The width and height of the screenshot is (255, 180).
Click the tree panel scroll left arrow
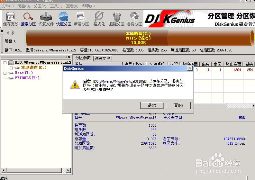pyautogui.click(x=4, y=170)
